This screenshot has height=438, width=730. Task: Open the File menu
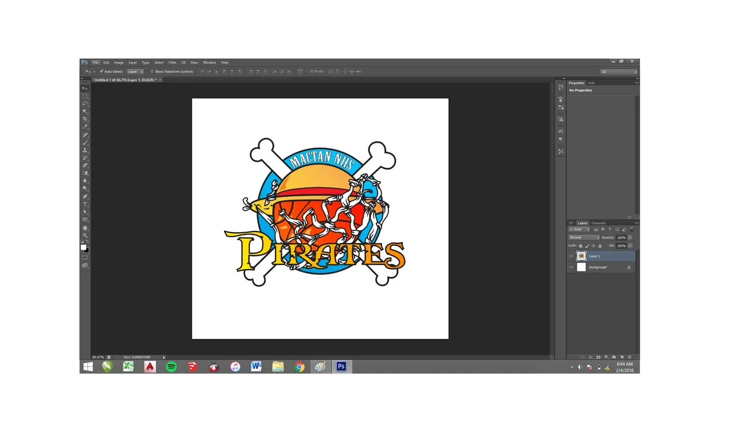(96, 62)
